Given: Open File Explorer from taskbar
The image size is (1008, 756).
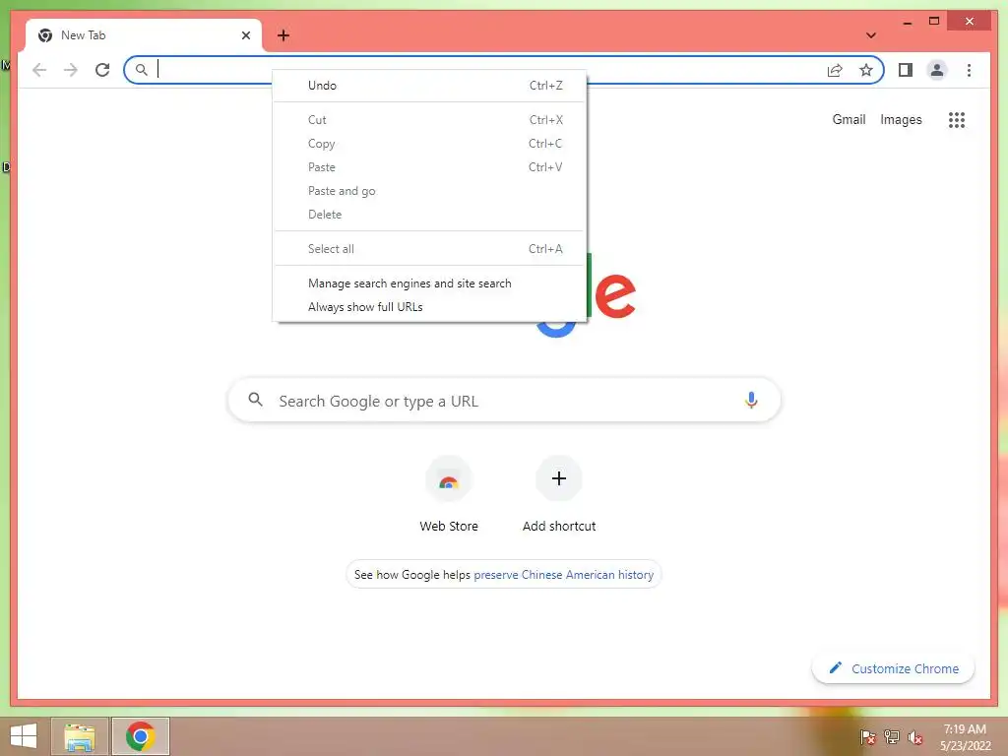Looking at the screenshot, I should pos(80,736).
